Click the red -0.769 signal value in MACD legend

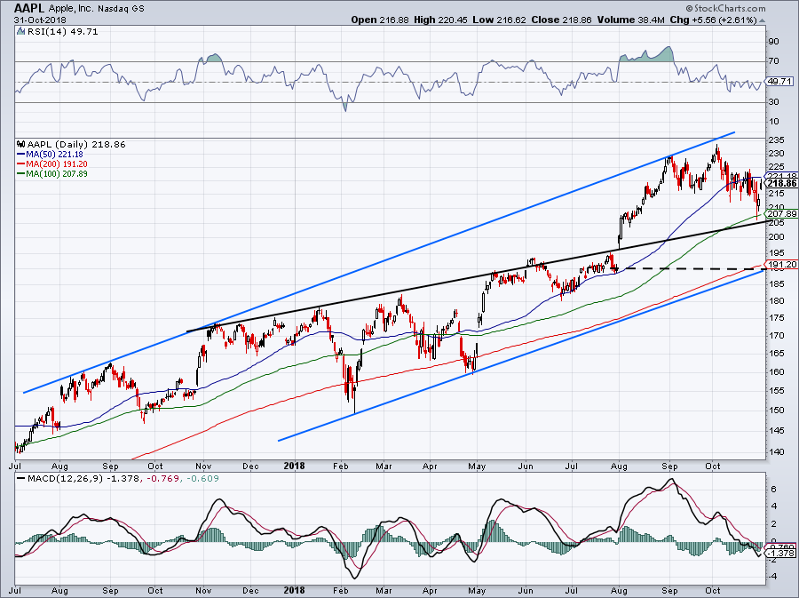[162, 479]
